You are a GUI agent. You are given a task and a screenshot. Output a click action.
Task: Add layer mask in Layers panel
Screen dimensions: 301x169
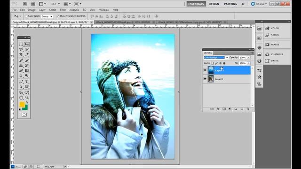pyautogui.click(x=224, y=109)
